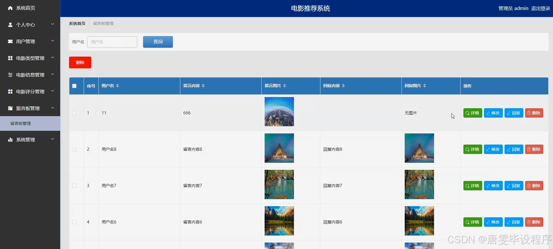Click 系统首页 breadcrumb link
Image resolution: width=553 pixels, height=249 pixels.
pyautogui.click(x=77, y=23)
